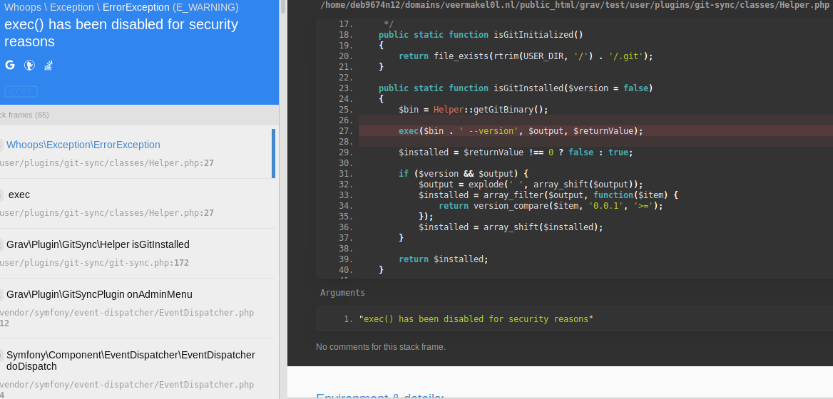Click the argument string about exec() being disabled
Screen dimensions: 833x399
(476, 319)
